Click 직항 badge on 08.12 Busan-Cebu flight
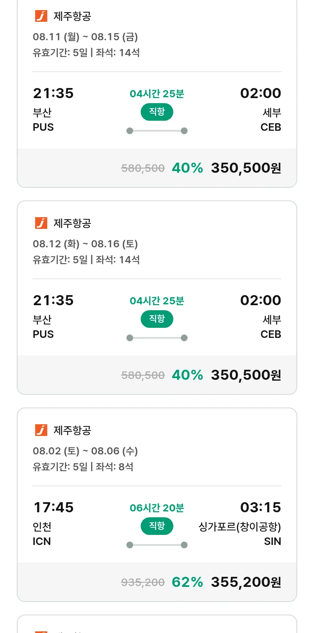Screen dimensions: 314x633 [157, 319]
